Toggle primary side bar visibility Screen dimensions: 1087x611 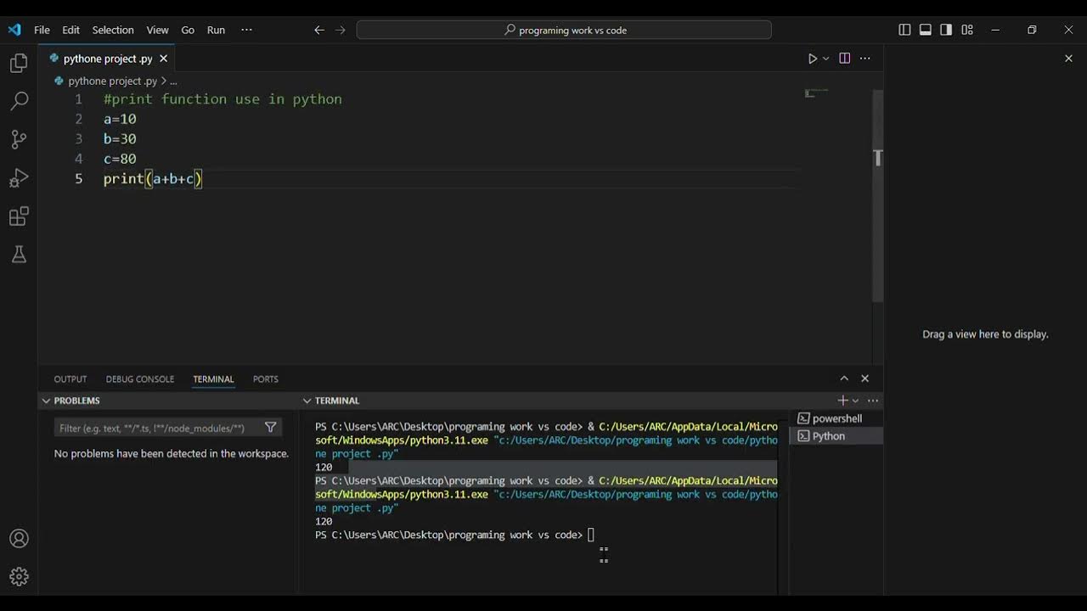click(904, 30)
